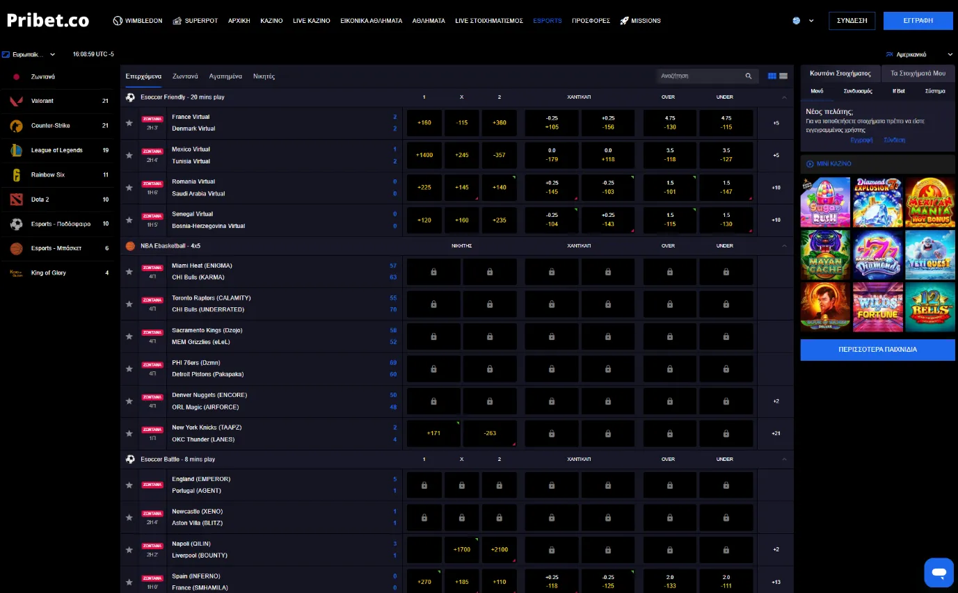Collapse the NBA Ebasketball 4x5 section
The height and width of the screenshot is (593, 958).
click(784, 246)
